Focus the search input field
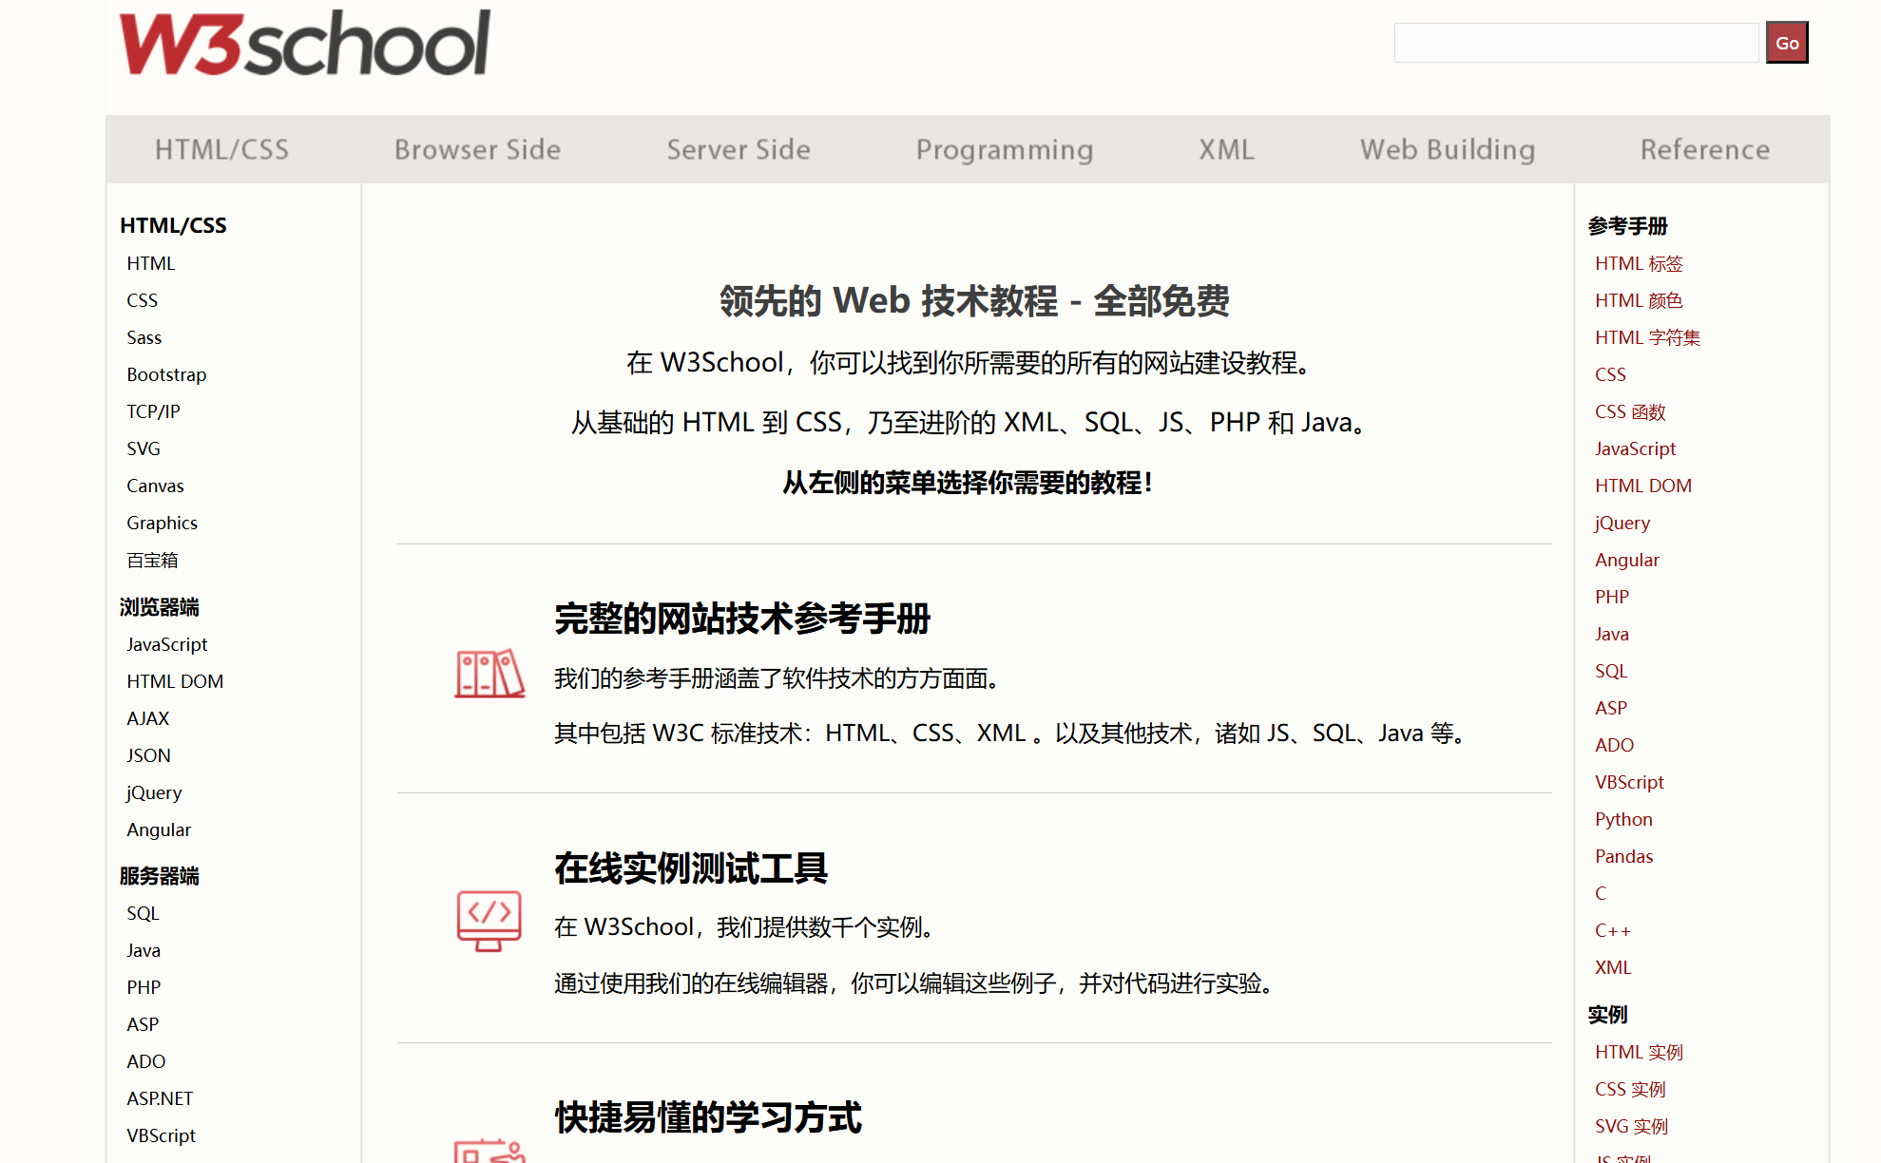The image size is (1881, 1163). coord(1575,43)
